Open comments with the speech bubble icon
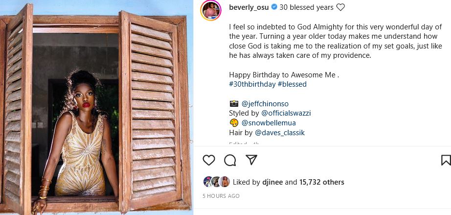The height and width of the screenshot is (215, 451). [230, 160]
